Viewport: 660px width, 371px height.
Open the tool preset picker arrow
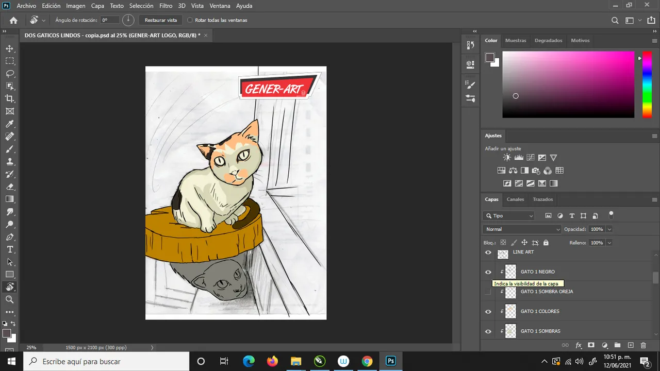tap(43, 20)
